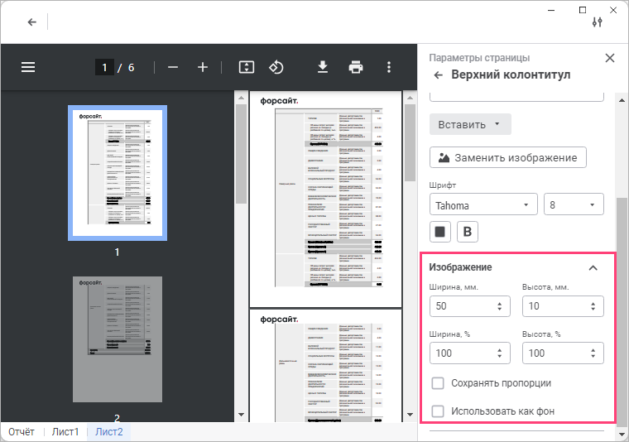Click the Заменить изображение button
Screen dimensions: 629x442
coord(507,157)
